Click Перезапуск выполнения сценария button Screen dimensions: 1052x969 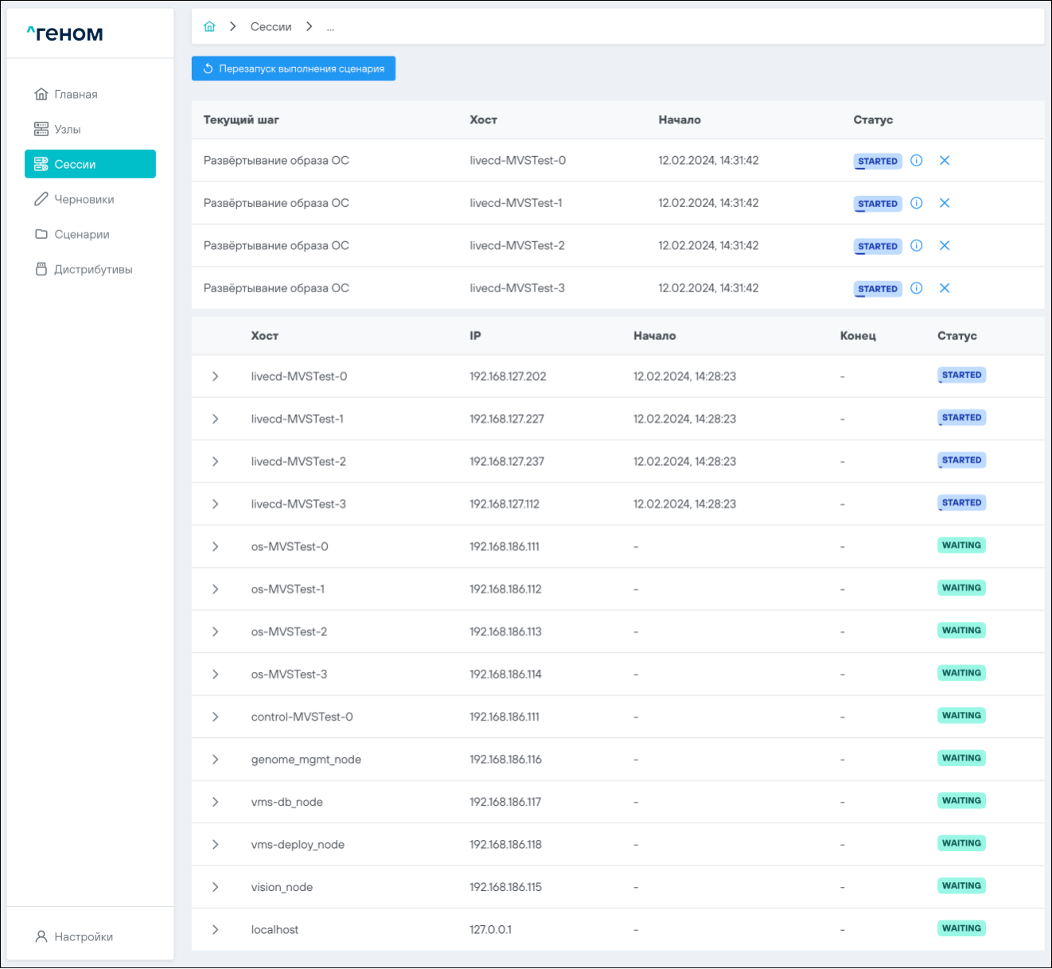293,68
